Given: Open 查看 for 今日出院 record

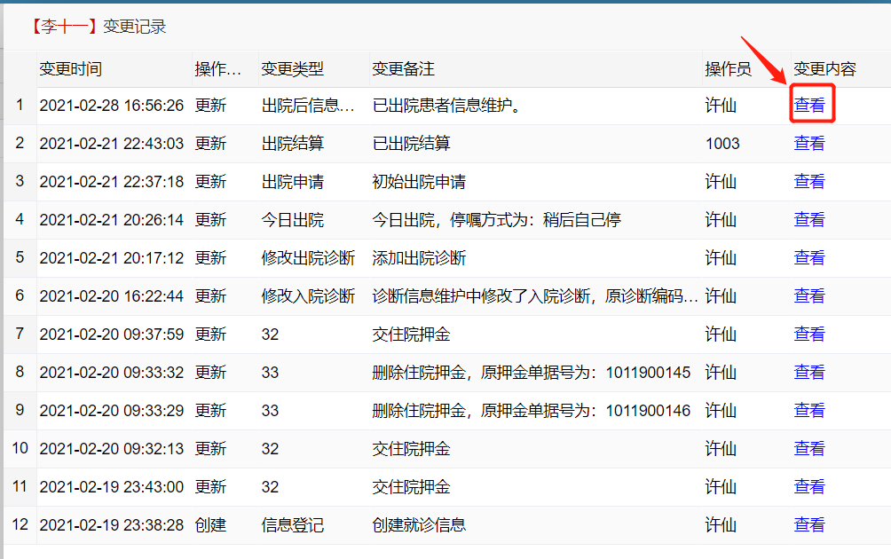Looking at the screenshot, I should (x=809, y=220).
